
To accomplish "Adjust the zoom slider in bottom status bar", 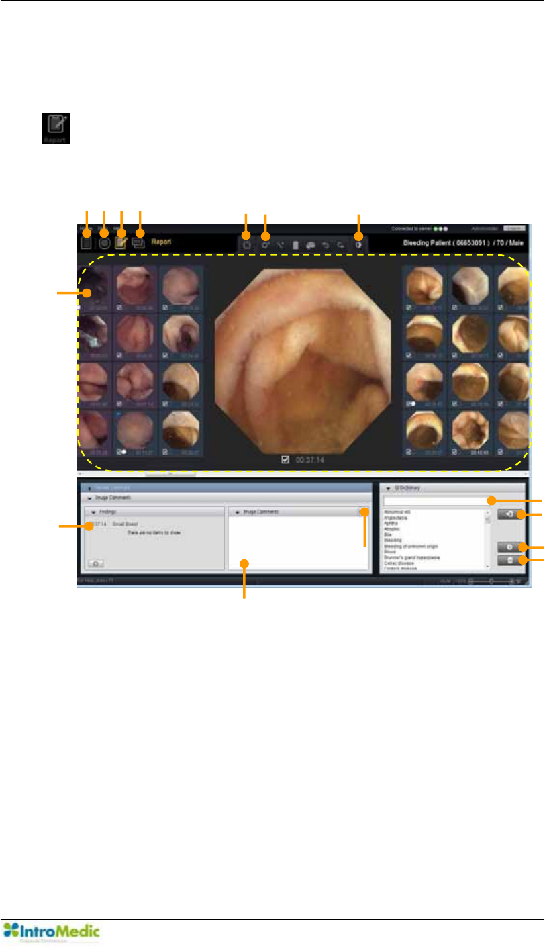I will pos(491,580).
